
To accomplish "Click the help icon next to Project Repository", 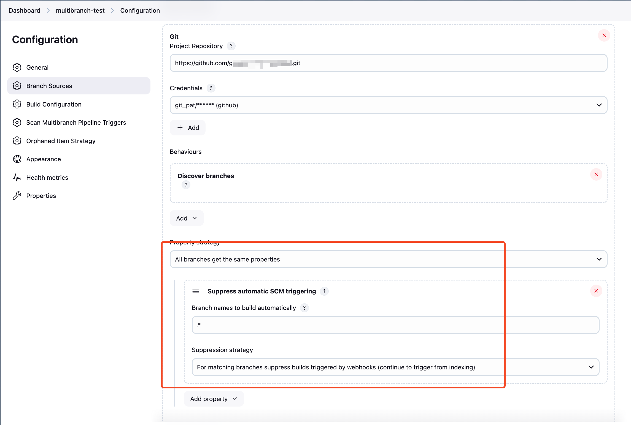I will (231, 46).
